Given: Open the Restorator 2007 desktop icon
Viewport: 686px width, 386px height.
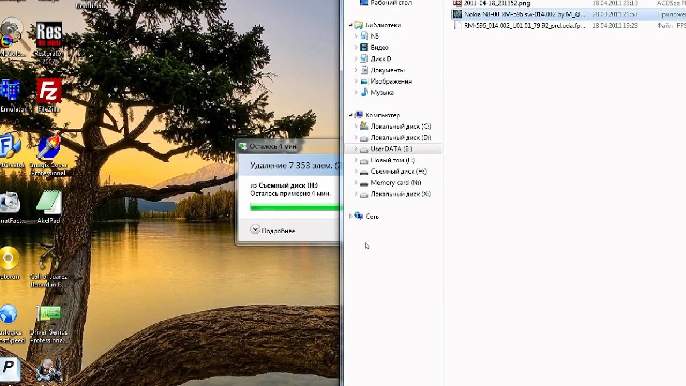Looking at the screenshot, I should coord(48,43).
